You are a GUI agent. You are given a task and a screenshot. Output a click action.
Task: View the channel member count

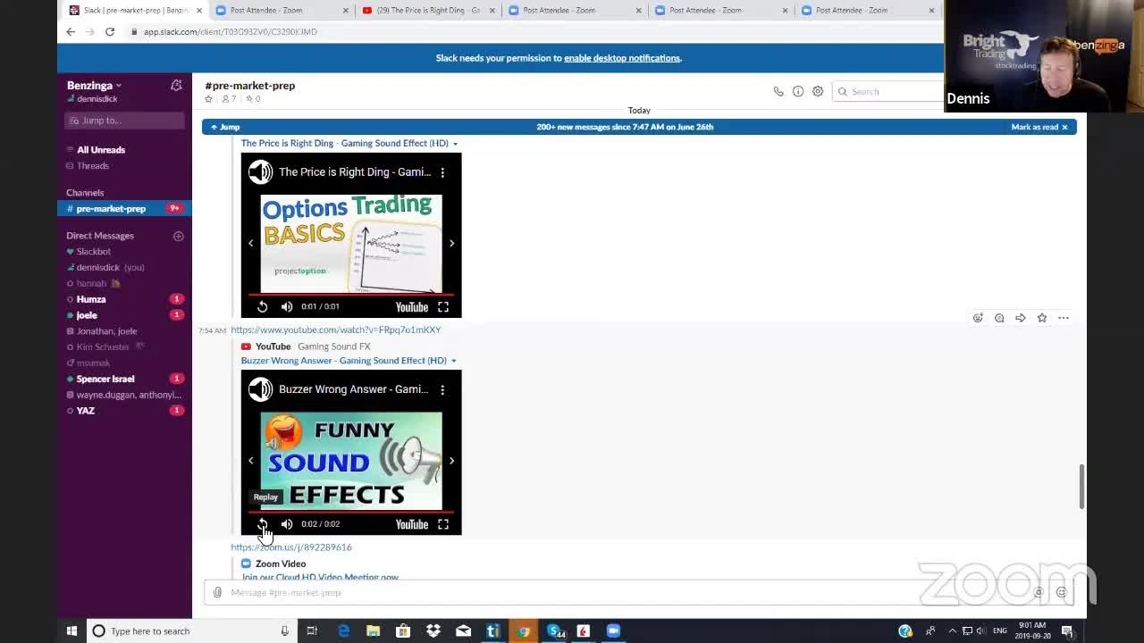[229, 99]
